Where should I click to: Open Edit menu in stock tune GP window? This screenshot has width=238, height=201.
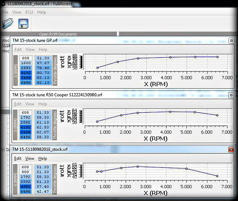pyautogui.click(x=18, y=50)
